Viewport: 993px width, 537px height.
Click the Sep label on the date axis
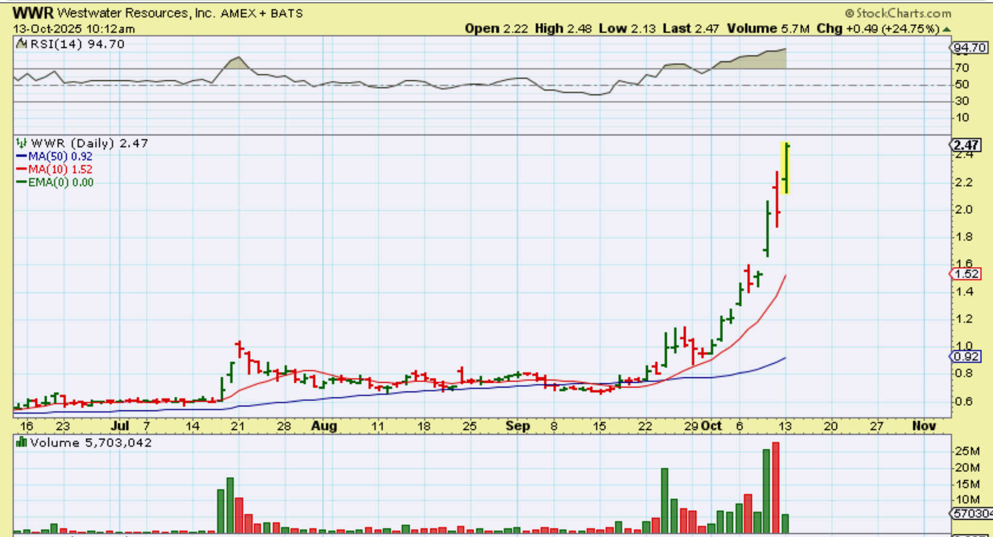pos(518,426)
